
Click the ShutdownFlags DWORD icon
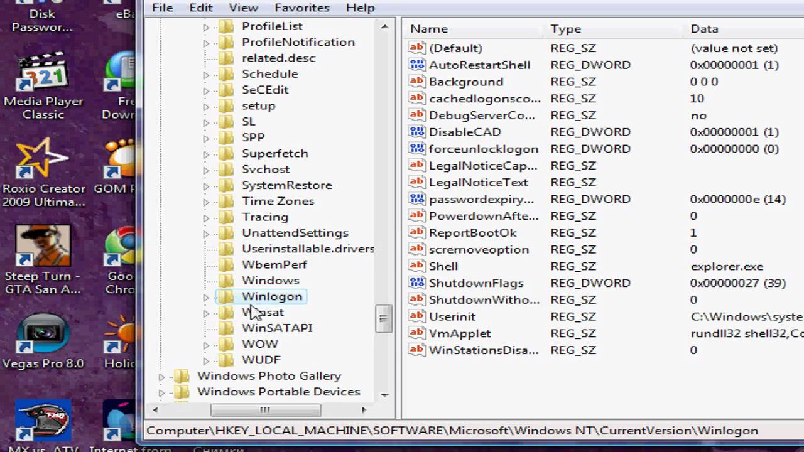[x=417, y=283]
